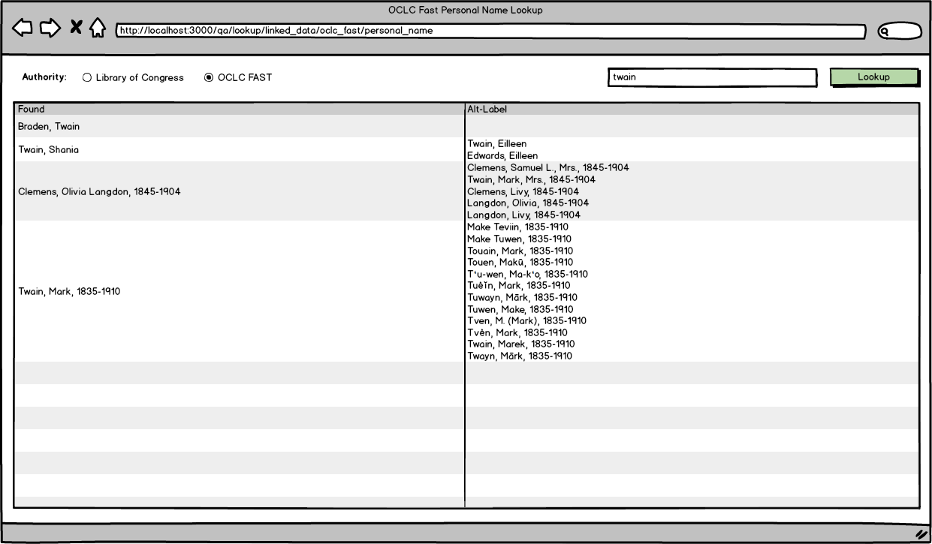Click alt-label Make Teviin, 1835-1910
The image size is (932, 544).
click(x=517, y=227)
